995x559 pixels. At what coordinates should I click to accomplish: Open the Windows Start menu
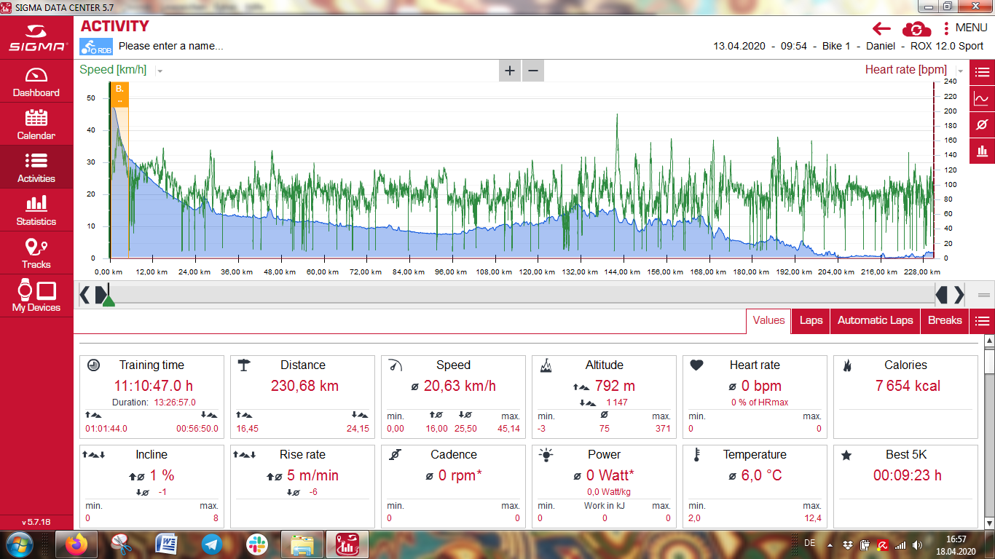tap(18, 544)
